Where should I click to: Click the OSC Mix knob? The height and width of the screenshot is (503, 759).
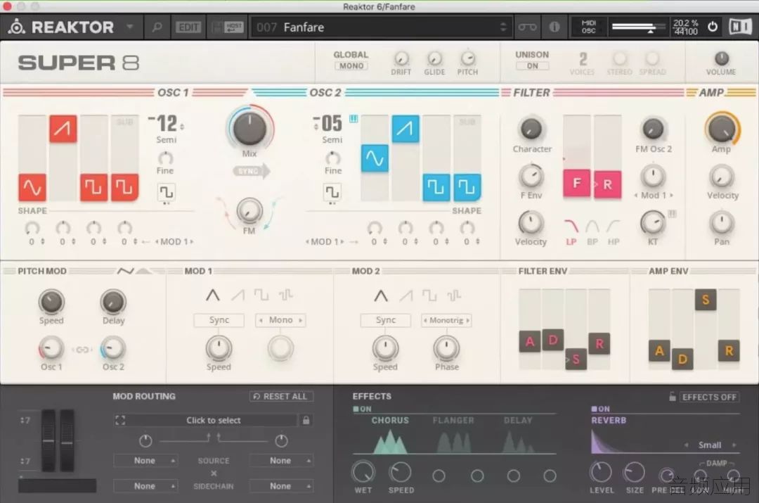click(x=249, y=129)
